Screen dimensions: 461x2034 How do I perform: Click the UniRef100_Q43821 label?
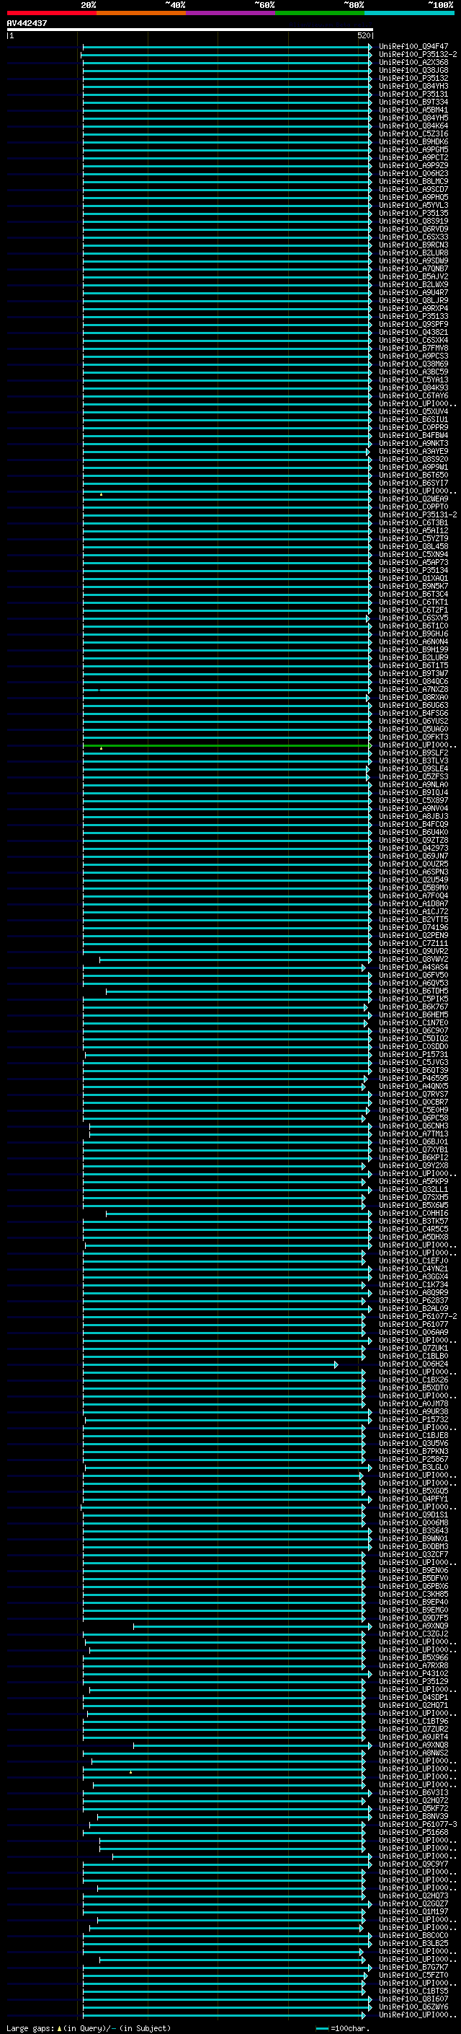pyautogui.click(x=413, y=333)
